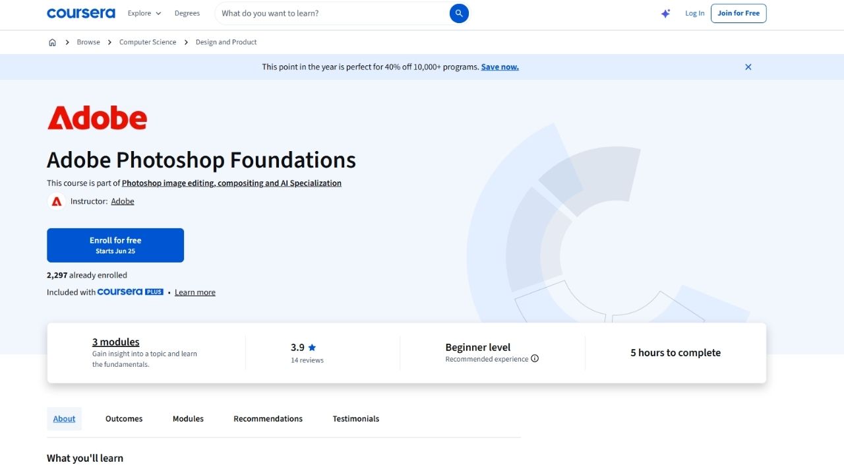The image size is (844, 475).
Task: Dismiss the promo banner with X
Action: pyautogui.click(x=748, y=67)
